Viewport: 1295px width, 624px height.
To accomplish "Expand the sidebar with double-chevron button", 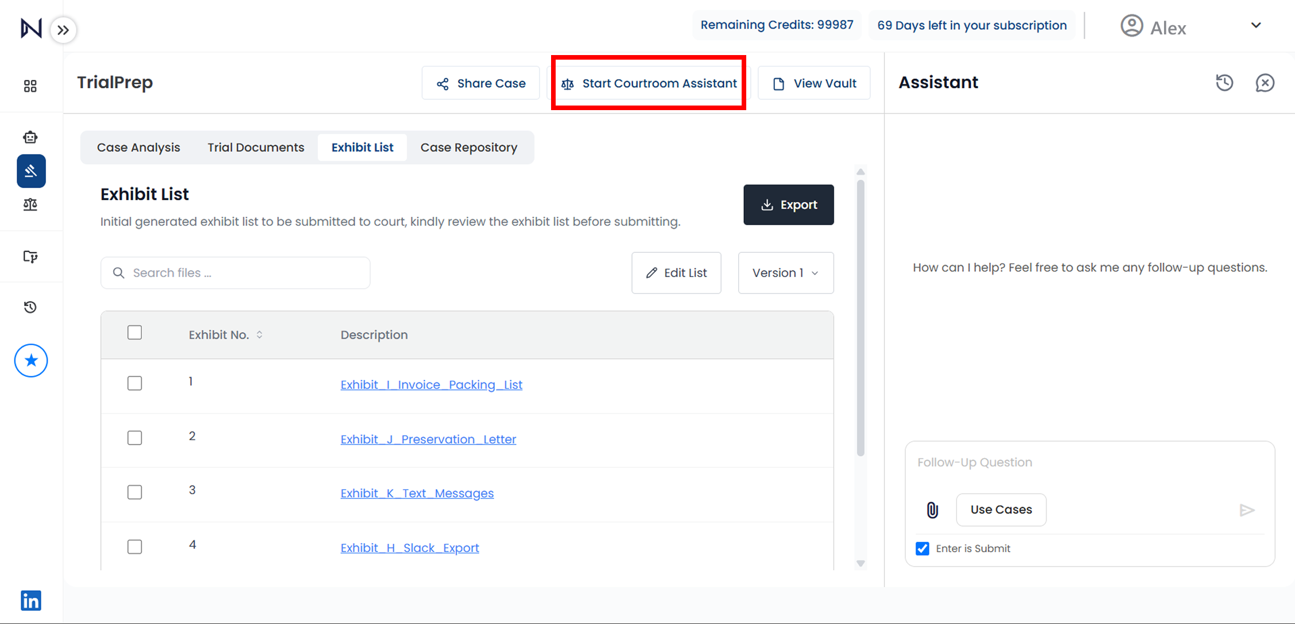I will [63, 30].
